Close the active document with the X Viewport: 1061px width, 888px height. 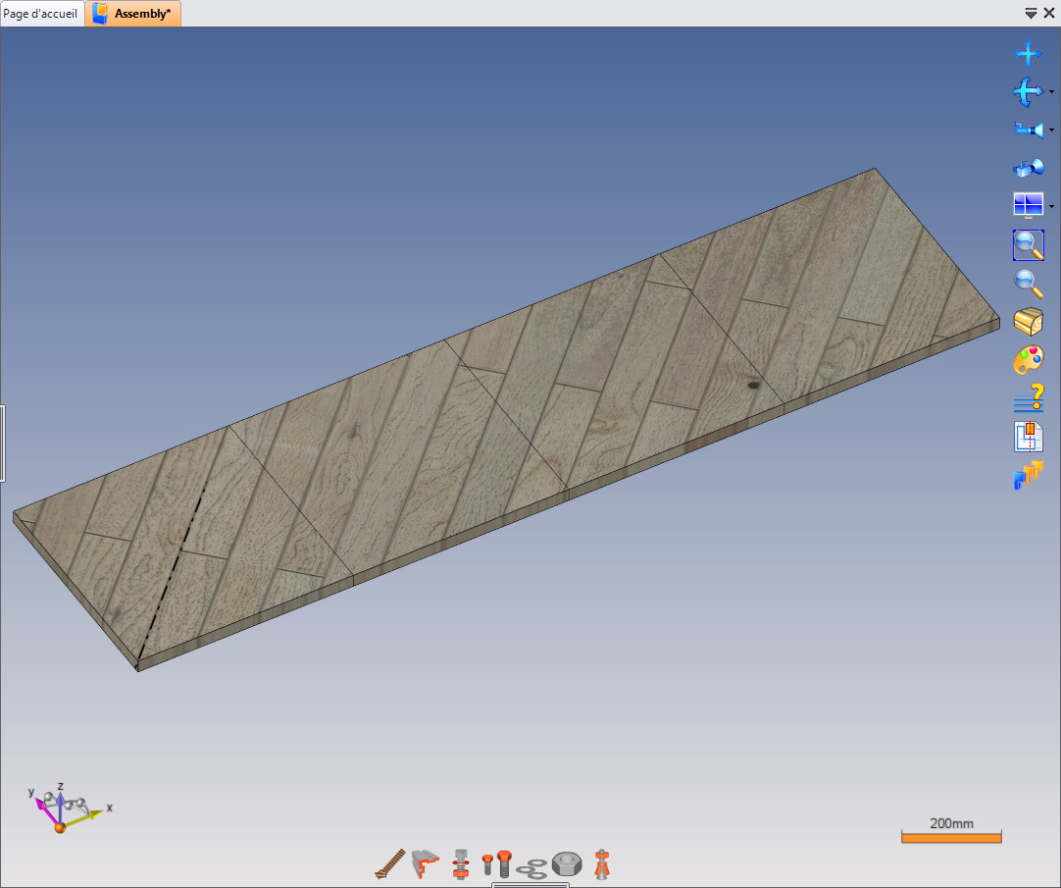click(x=1049, y=13)
